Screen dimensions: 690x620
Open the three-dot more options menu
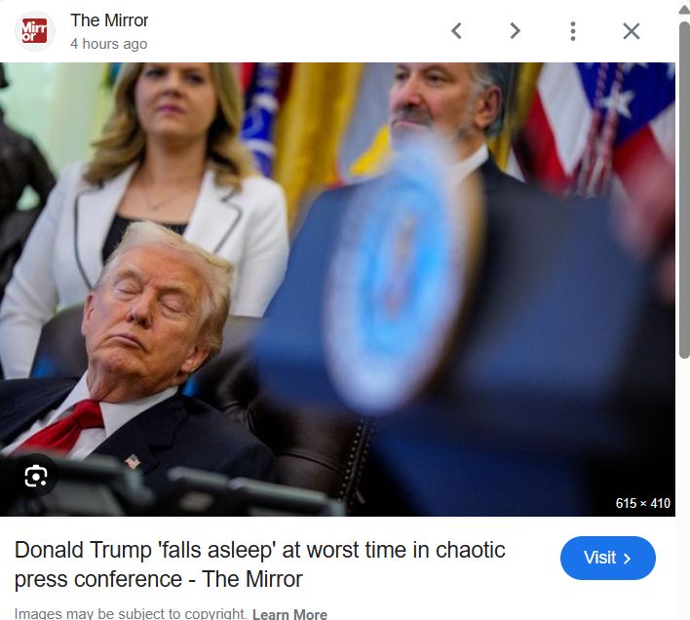point(572,31)
